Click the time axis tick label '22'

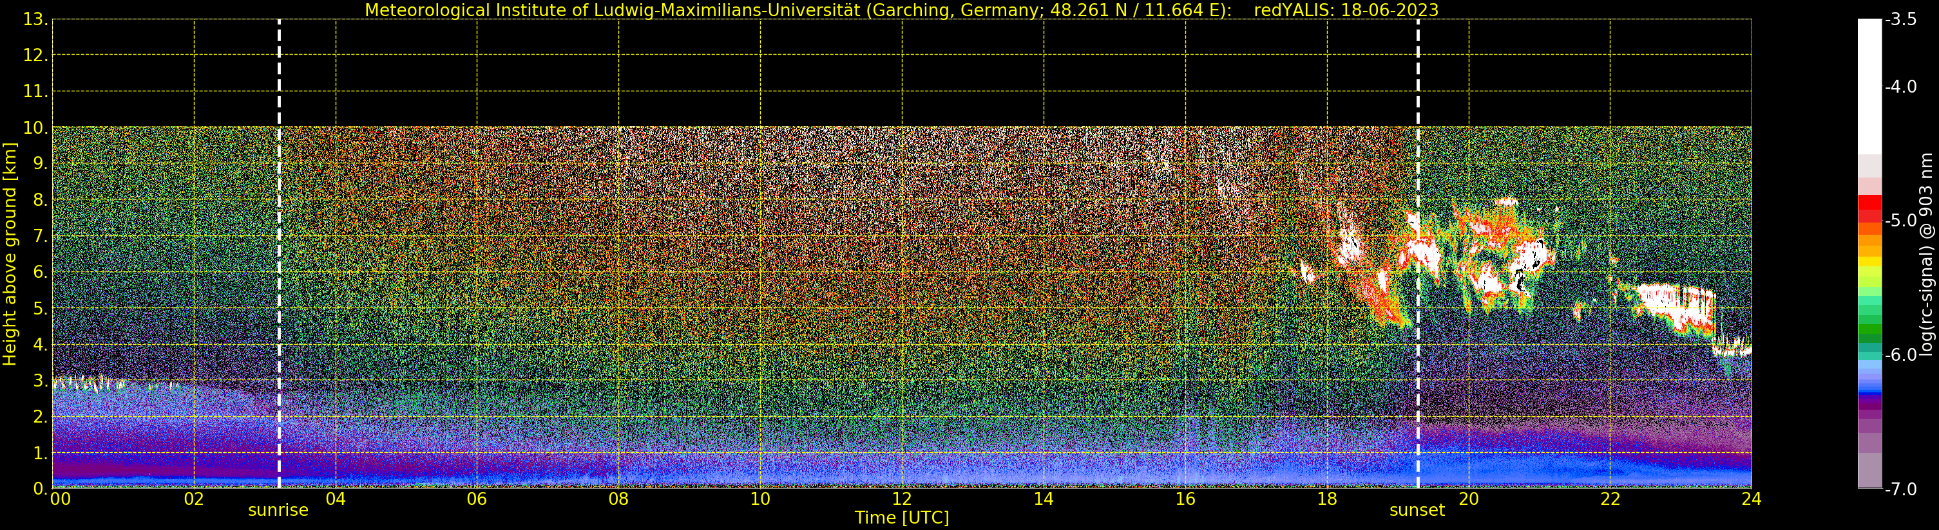click(1610, 499)
